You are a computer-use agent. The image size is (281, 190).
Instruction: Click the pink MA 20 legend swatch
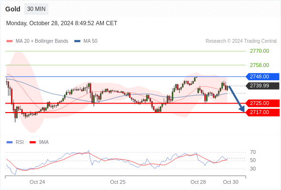pos(10,41)
